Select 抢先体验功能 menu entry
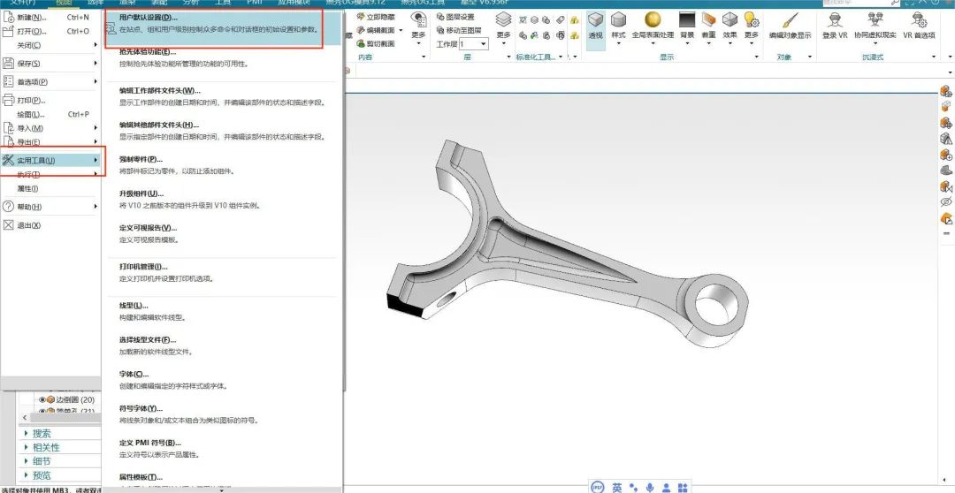This screenshot has height=493, width=955. point(222,57)
